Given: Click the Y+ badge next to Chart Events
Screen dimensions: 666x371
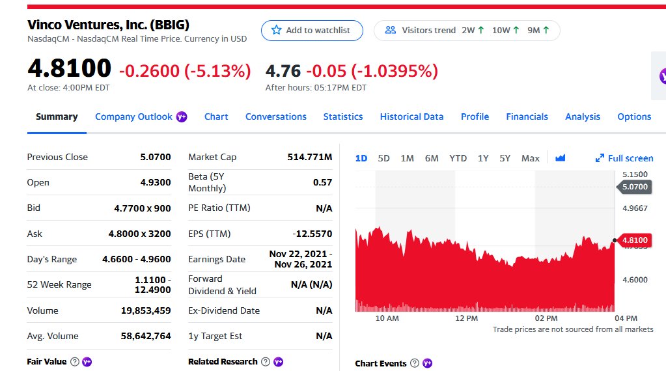Looking at the screenshot, I should pos(427,363).
